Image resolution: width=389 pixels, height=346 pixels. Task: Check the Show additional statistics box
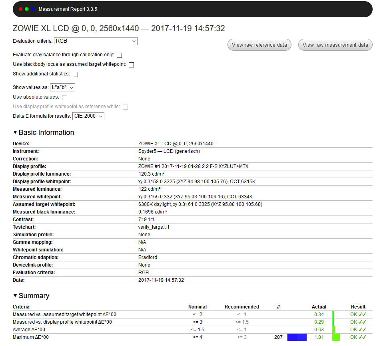pos(76,75)
